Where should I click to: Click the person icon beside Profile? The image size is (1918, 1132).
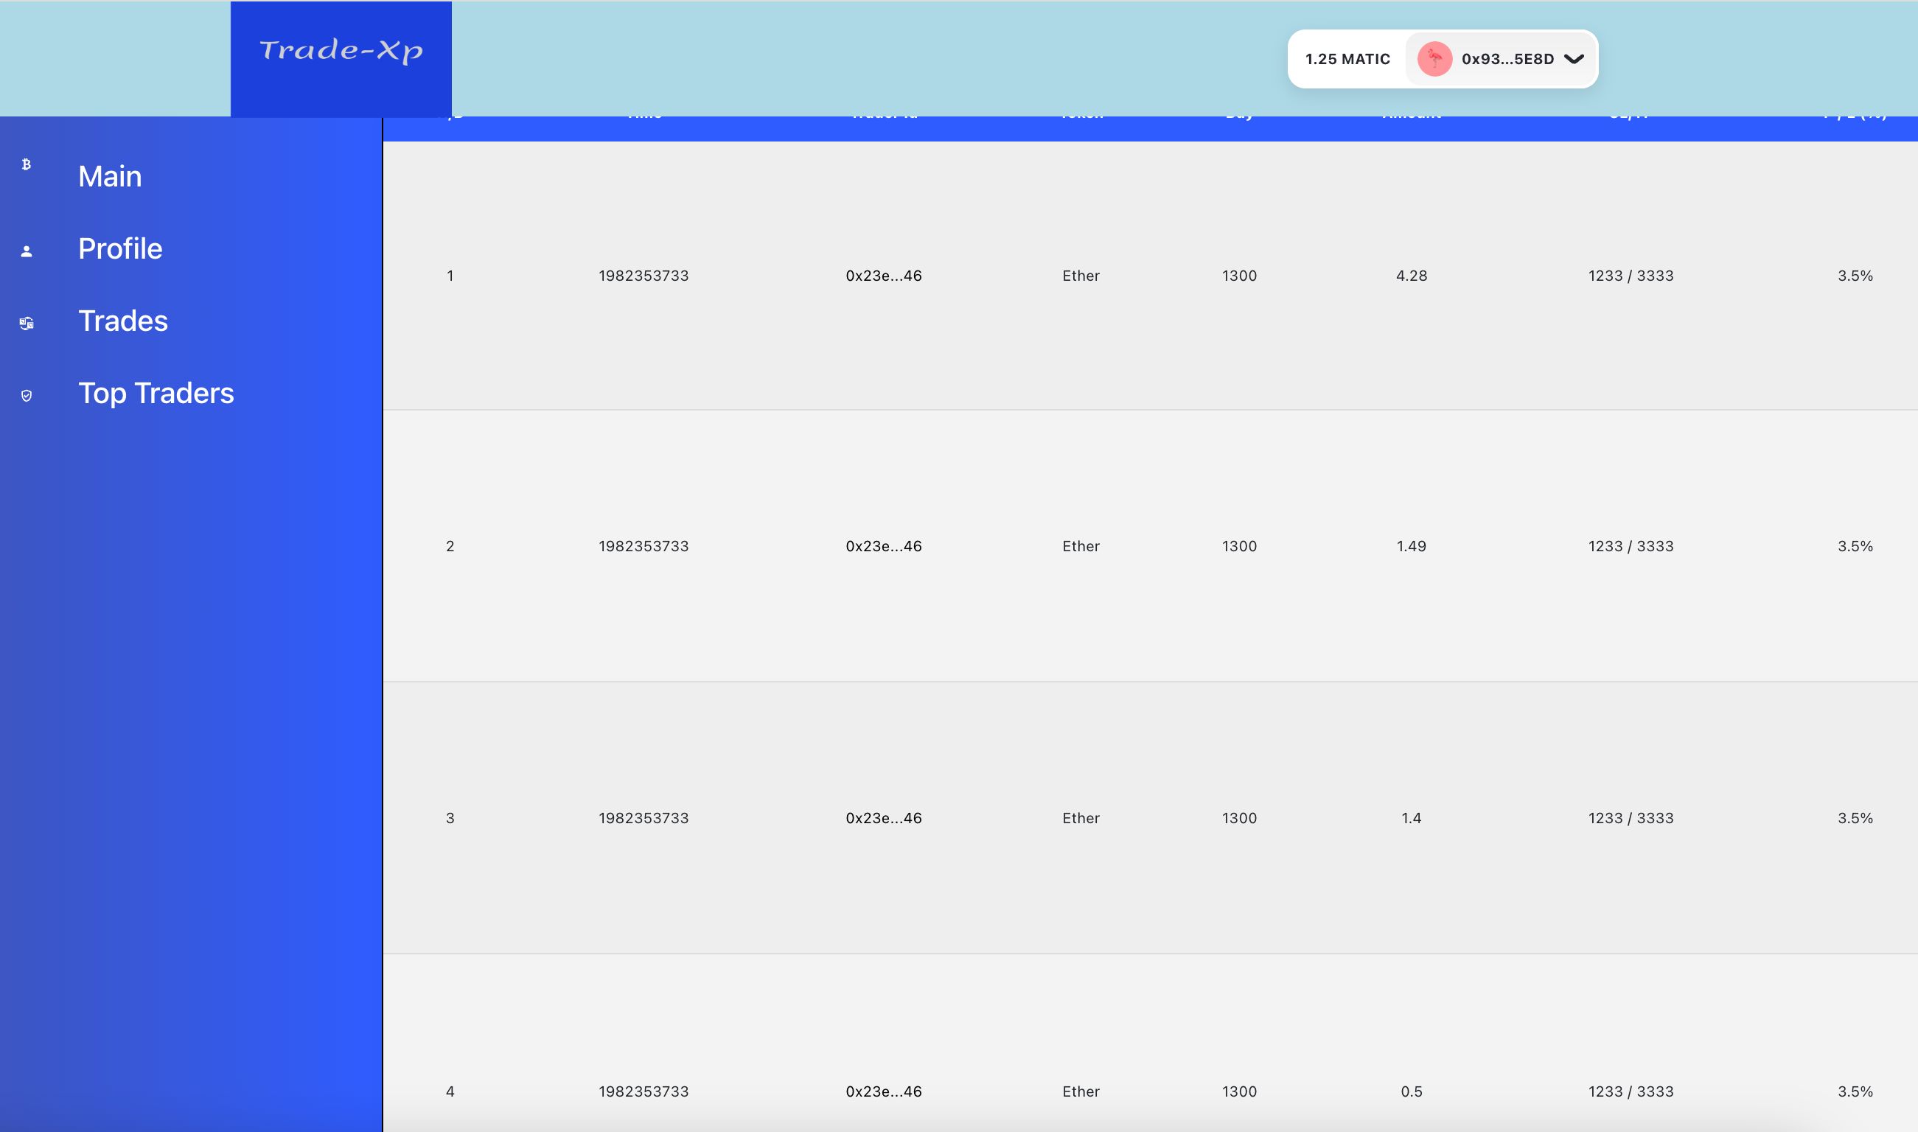27,251
